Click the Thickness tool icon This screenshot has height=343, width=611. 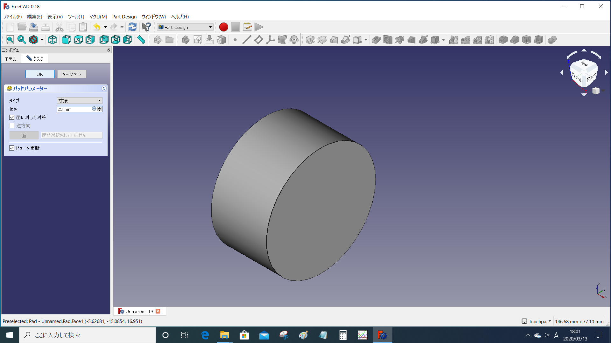538,40
